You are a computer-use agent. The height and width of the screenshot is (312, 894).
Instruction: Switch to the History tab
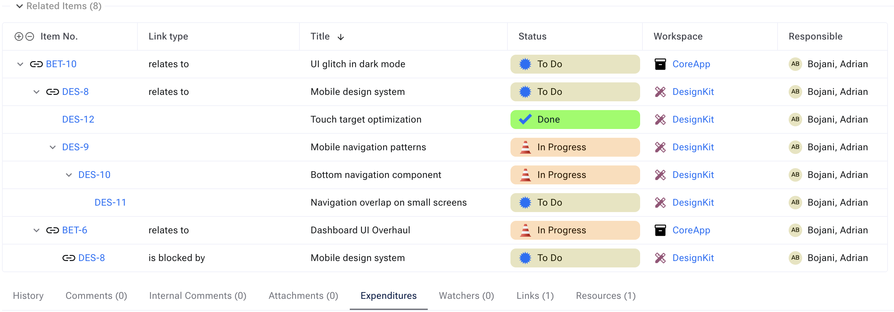pos(28,296)
